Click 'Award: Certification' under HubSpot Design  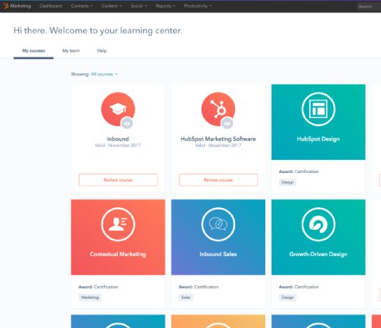coord(299,172)
